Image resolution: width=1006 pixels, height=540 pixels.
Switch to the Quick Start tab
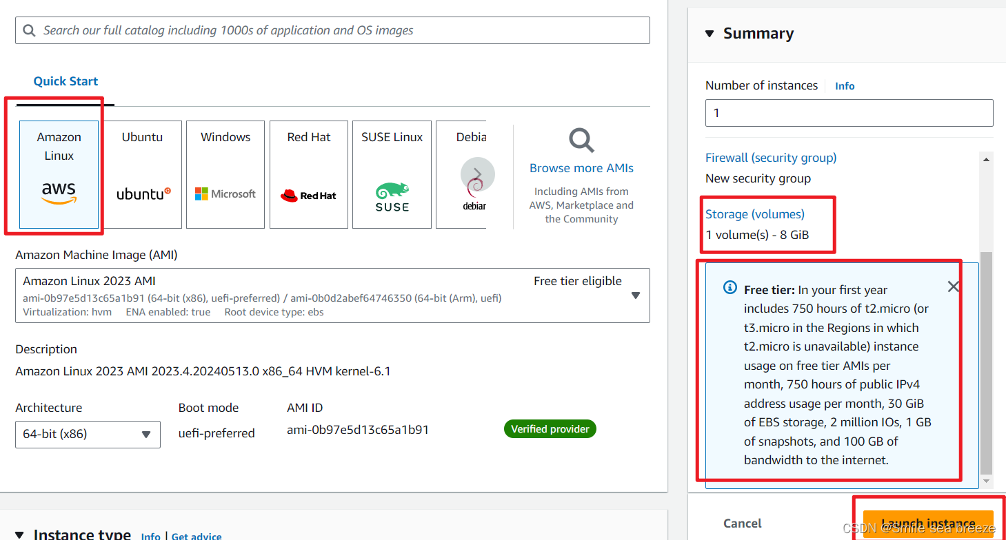pyautogui.click(x=65, y=81)
